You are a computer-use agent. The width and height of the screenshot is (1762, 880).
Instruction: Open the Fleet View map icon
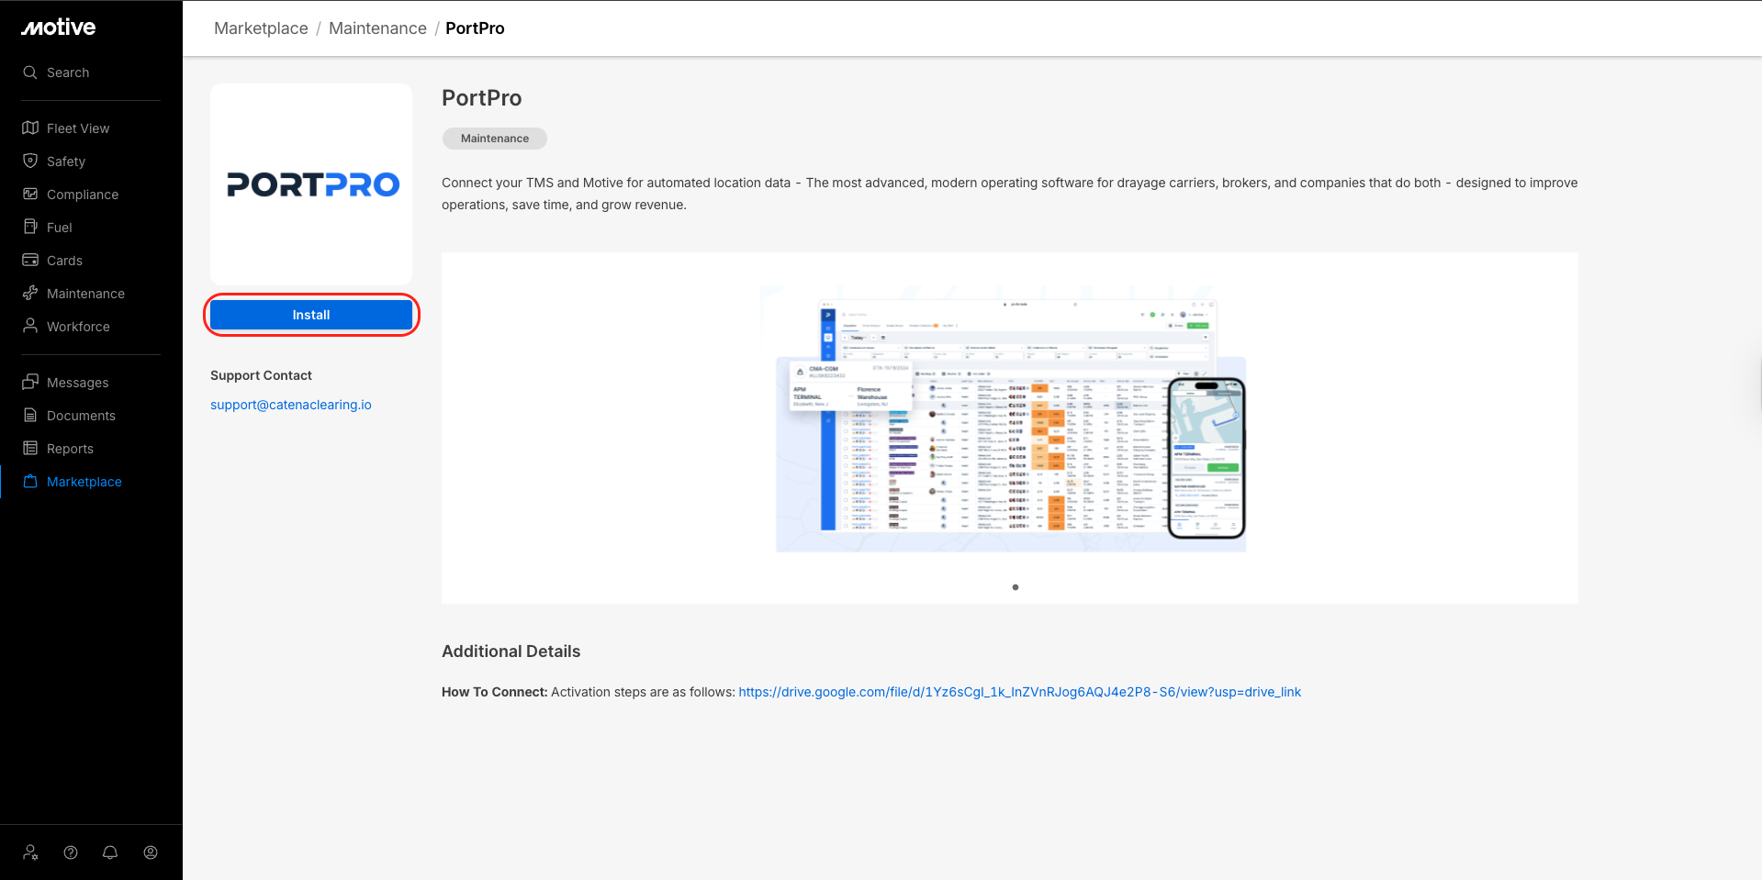(30, 128)
